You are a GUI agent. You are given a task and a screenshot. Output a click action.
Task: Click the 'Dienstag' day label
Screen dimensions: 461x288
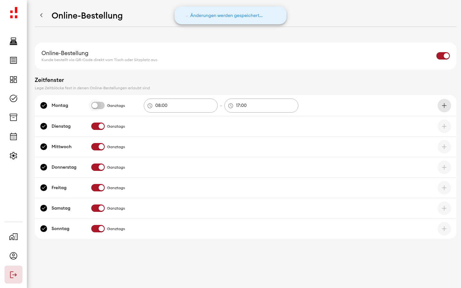click(61, 126)
